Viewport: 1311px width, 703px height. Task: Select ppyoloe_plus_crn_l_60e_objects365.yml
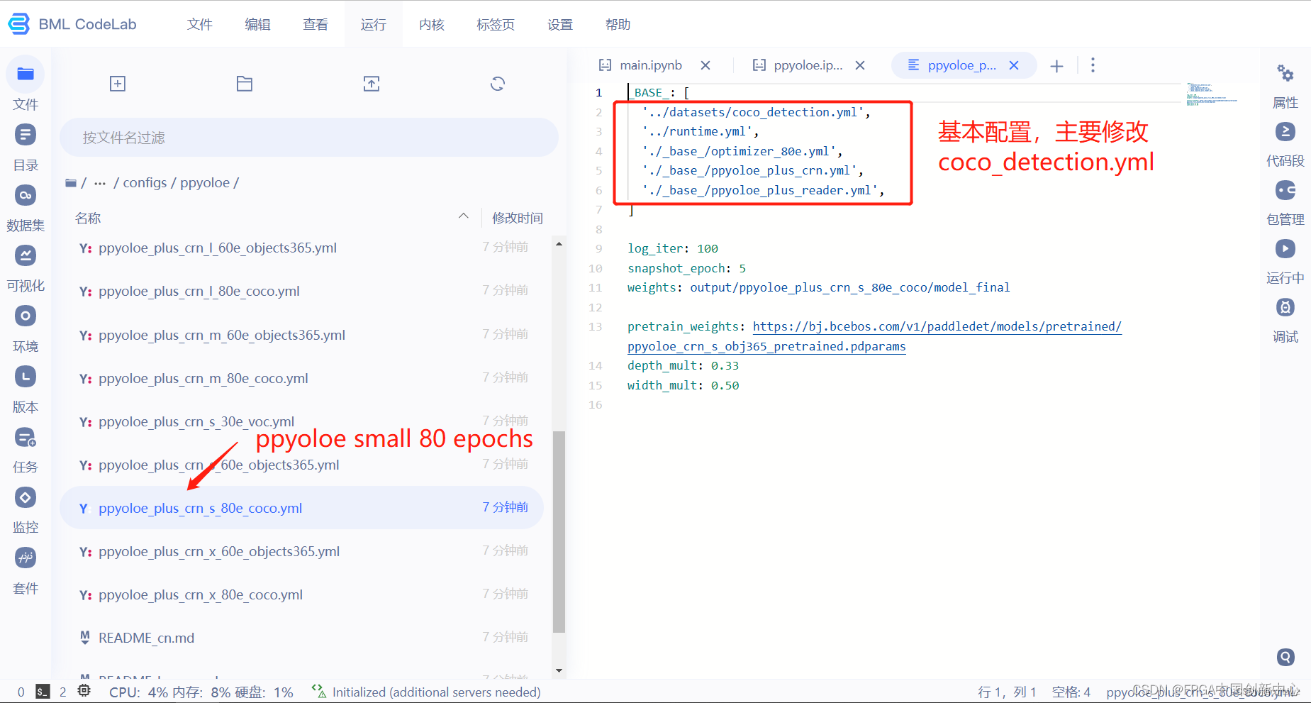pos(302,248)
